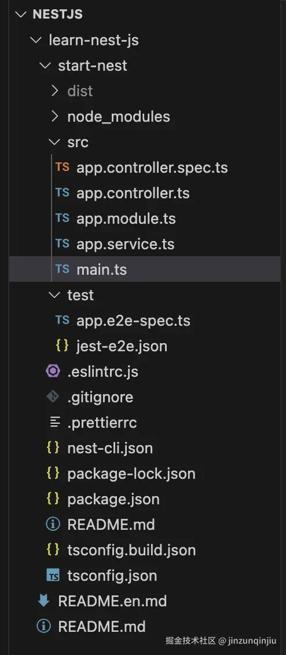The image size is (286, 655).
Task: Click the orange TS icon of app.controller.spec.ts
Action: click(x=62, y=168)
